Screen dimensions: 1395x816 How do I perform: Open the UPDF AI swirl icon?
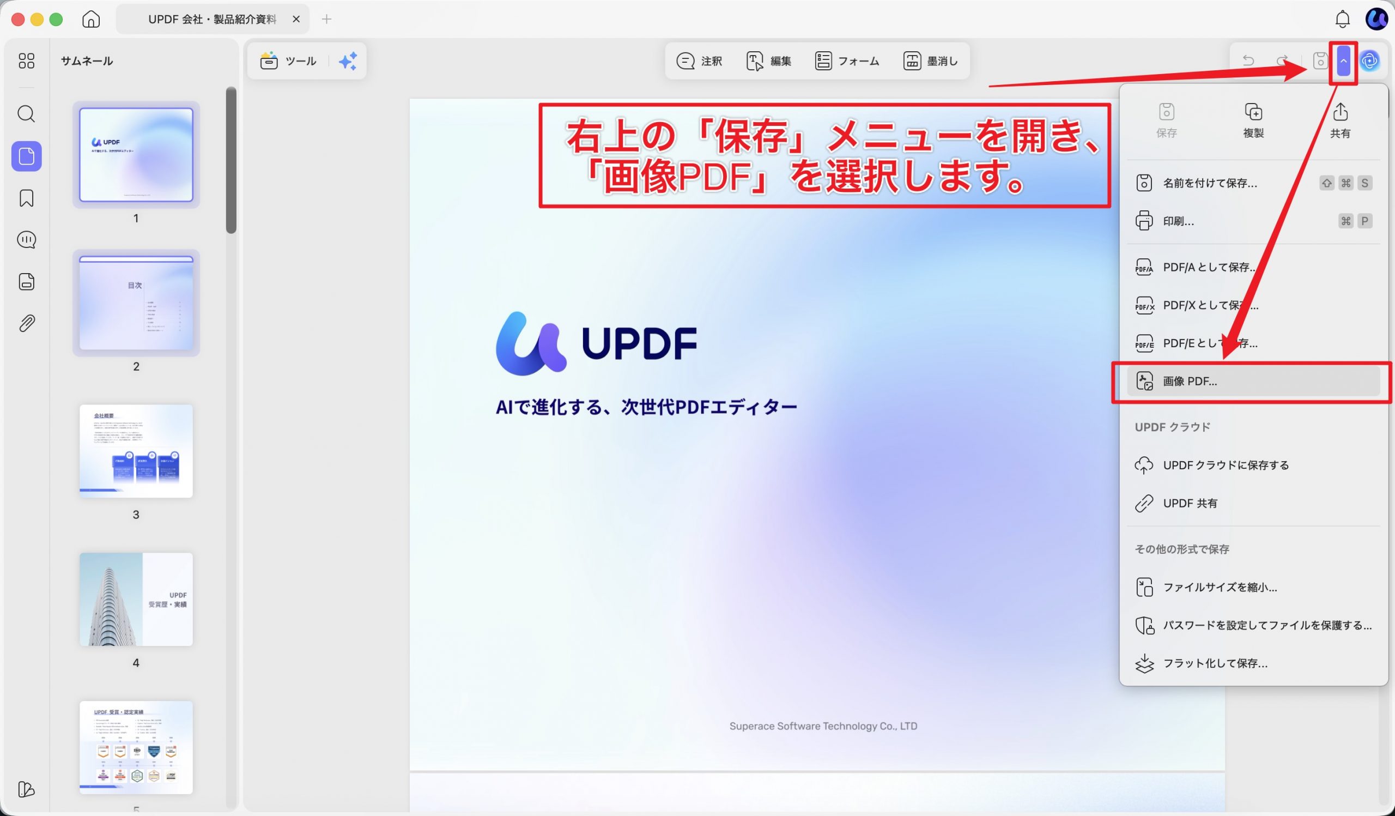pyautogui.click(x=1369, y=61)
